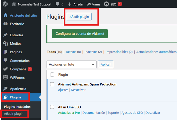Select Plugins in the sidebar

tap(15, 97)
